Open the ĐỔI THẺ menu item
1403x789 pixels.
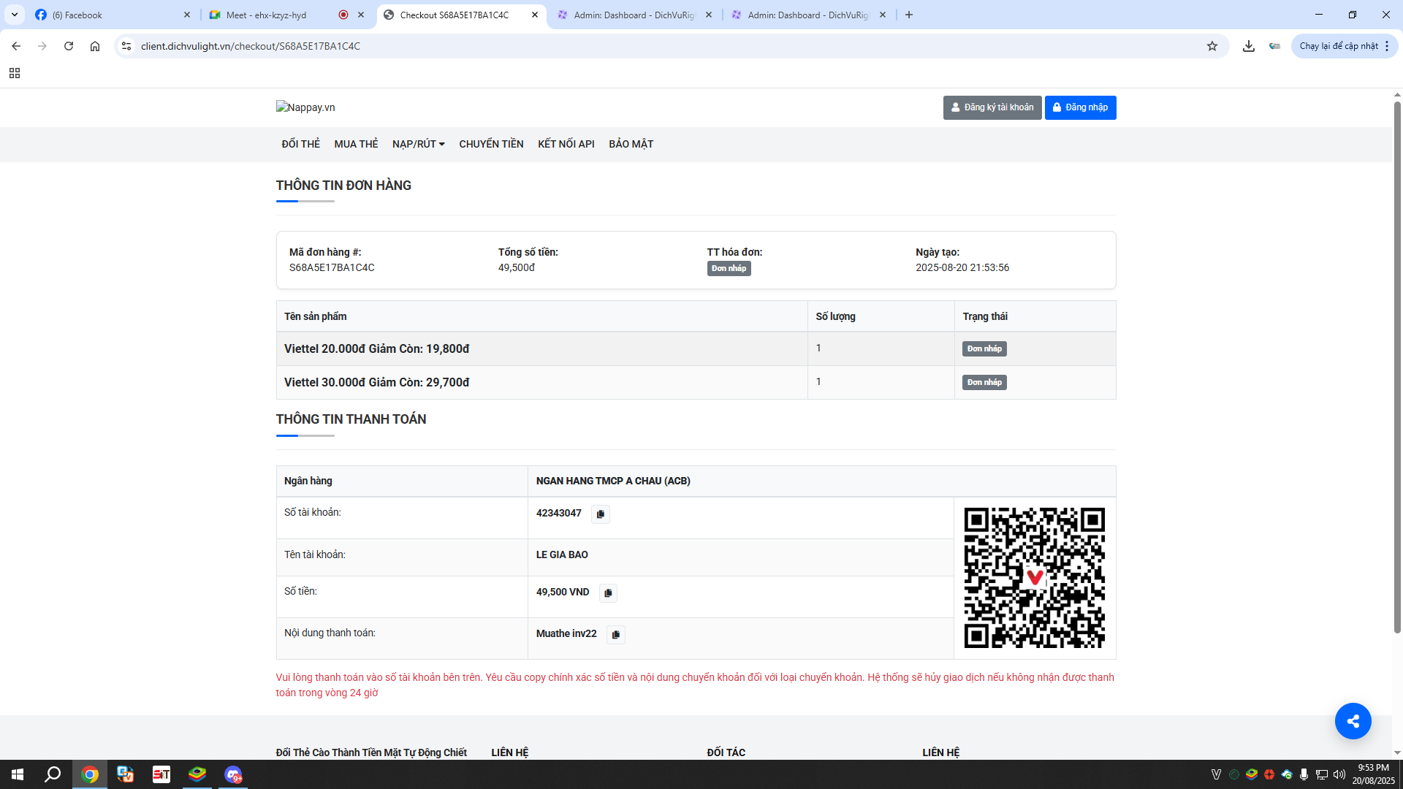[x=300, y=144]
